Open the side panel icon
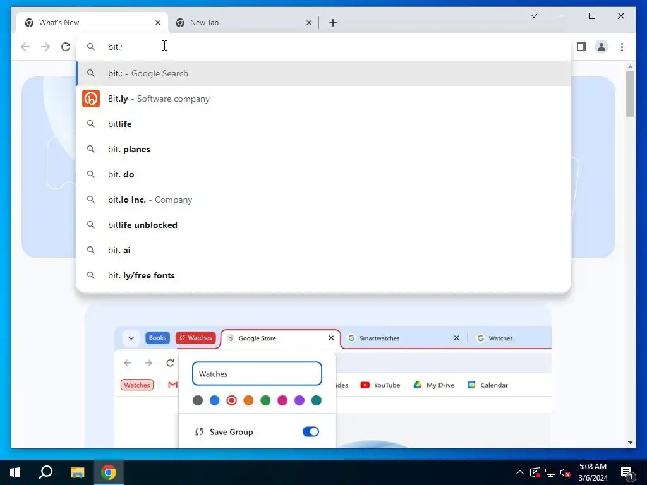The width and height of the screenshot is (647, 485). coord(581,47)
